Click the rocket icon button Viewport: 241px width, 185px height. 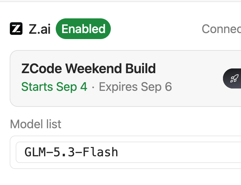click(x=232, y=78)
